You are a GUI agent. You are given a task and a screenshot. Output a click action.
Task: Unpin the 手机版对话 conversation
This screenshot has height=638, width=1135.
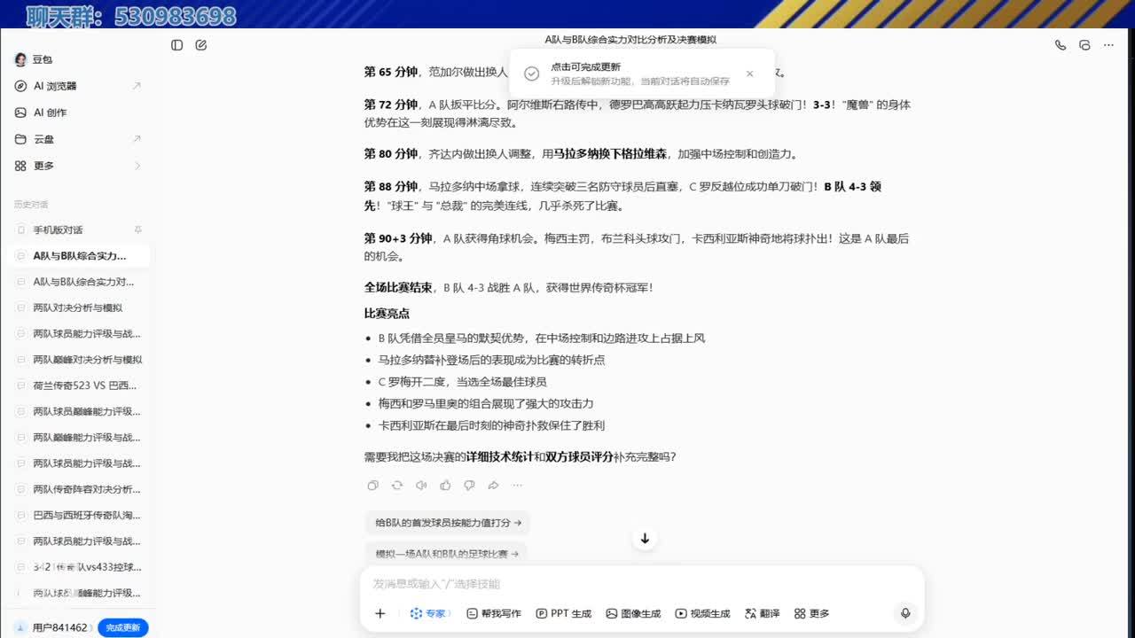[137, 230]
